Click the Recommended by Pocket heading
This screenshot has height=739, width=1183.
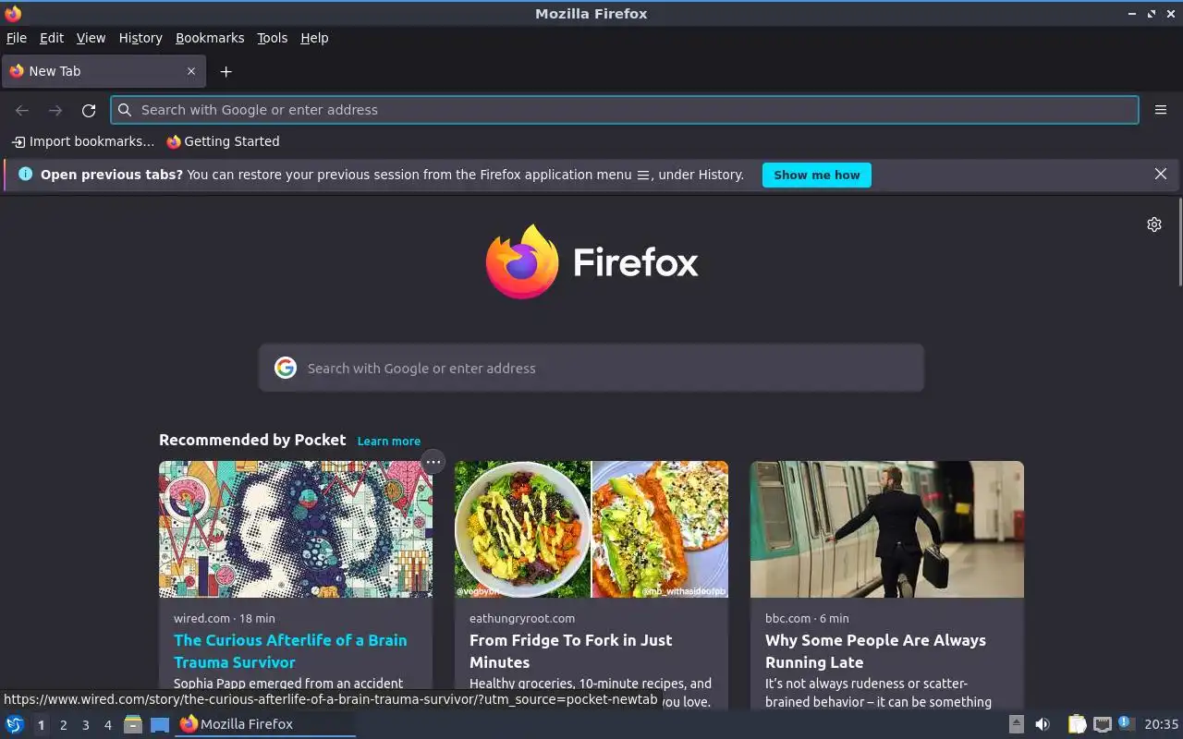tap(252, 440)
